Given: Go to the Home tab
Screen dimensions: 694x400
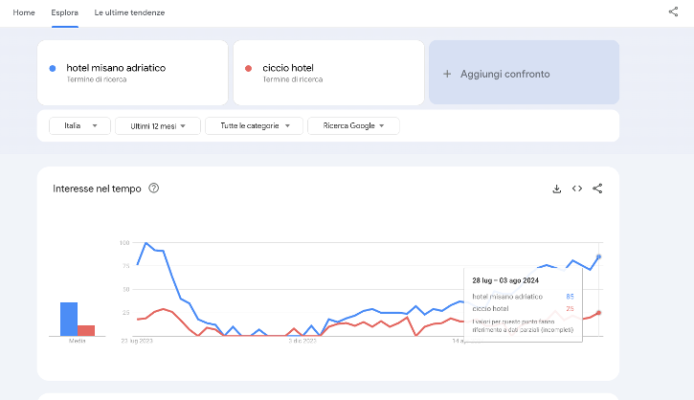Looking at the screenshot, I should point(24,12).
